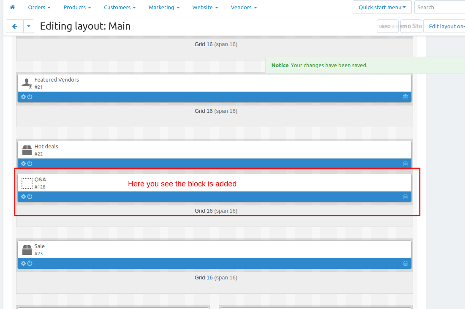465x309 pixels.
Task: Expand the Orders dropdown menu
Action: [39, 8]
